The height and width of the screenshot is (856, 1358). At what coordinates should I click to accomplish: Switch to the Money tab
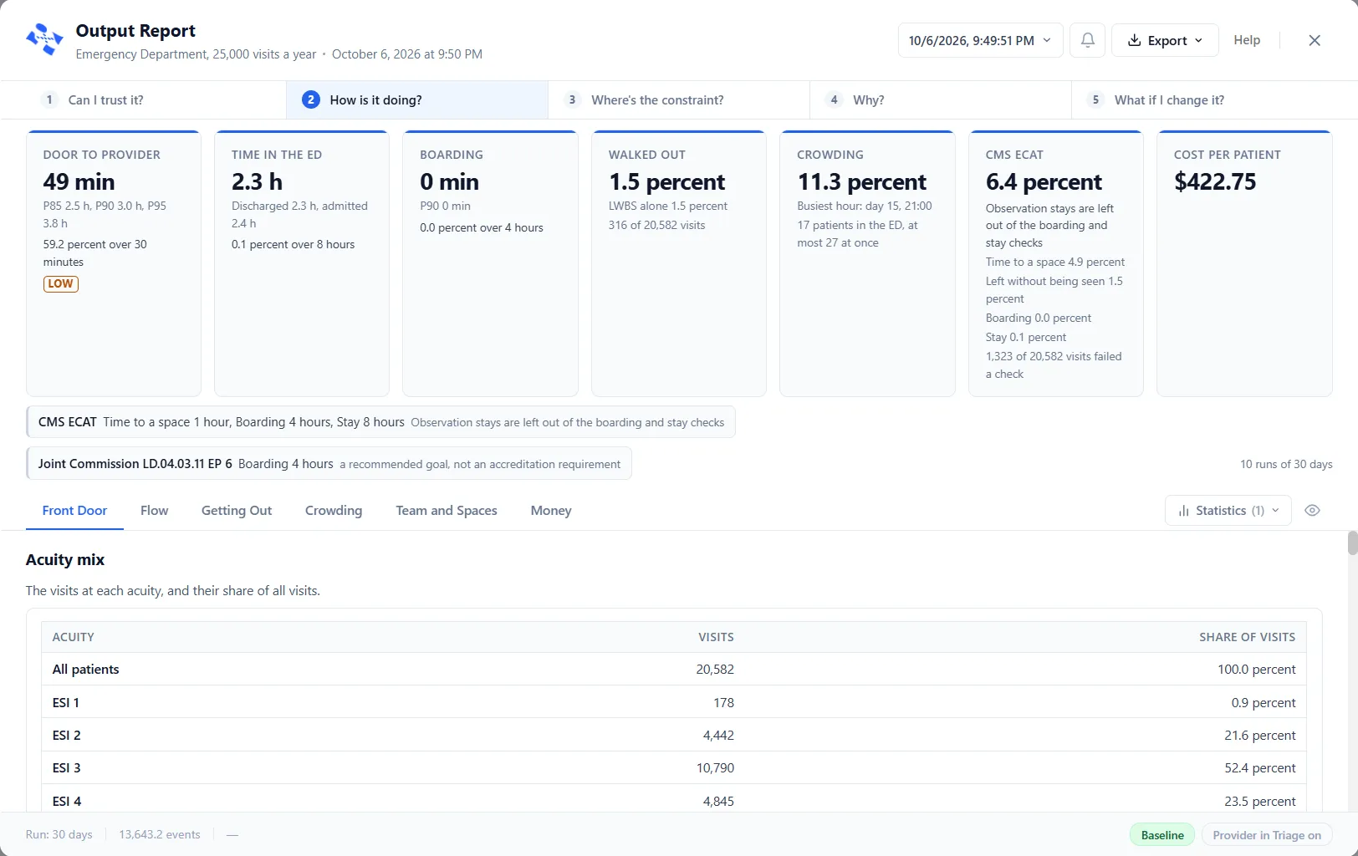551,511
